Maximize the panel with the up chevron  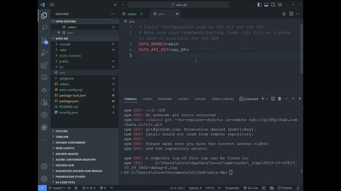click(293, 99)
